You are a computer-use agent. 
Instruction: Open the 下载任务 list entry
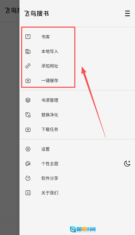coord(77,129)
